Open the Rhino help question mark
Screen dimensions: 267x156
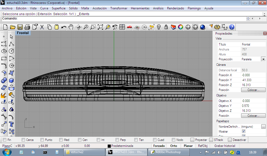click(x=232, y=27)
